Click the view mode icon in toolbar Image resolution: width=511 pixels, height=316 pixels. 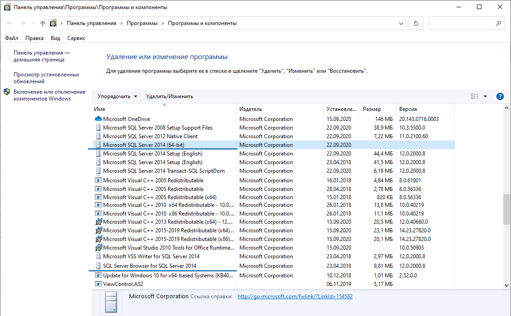point(475,96)
